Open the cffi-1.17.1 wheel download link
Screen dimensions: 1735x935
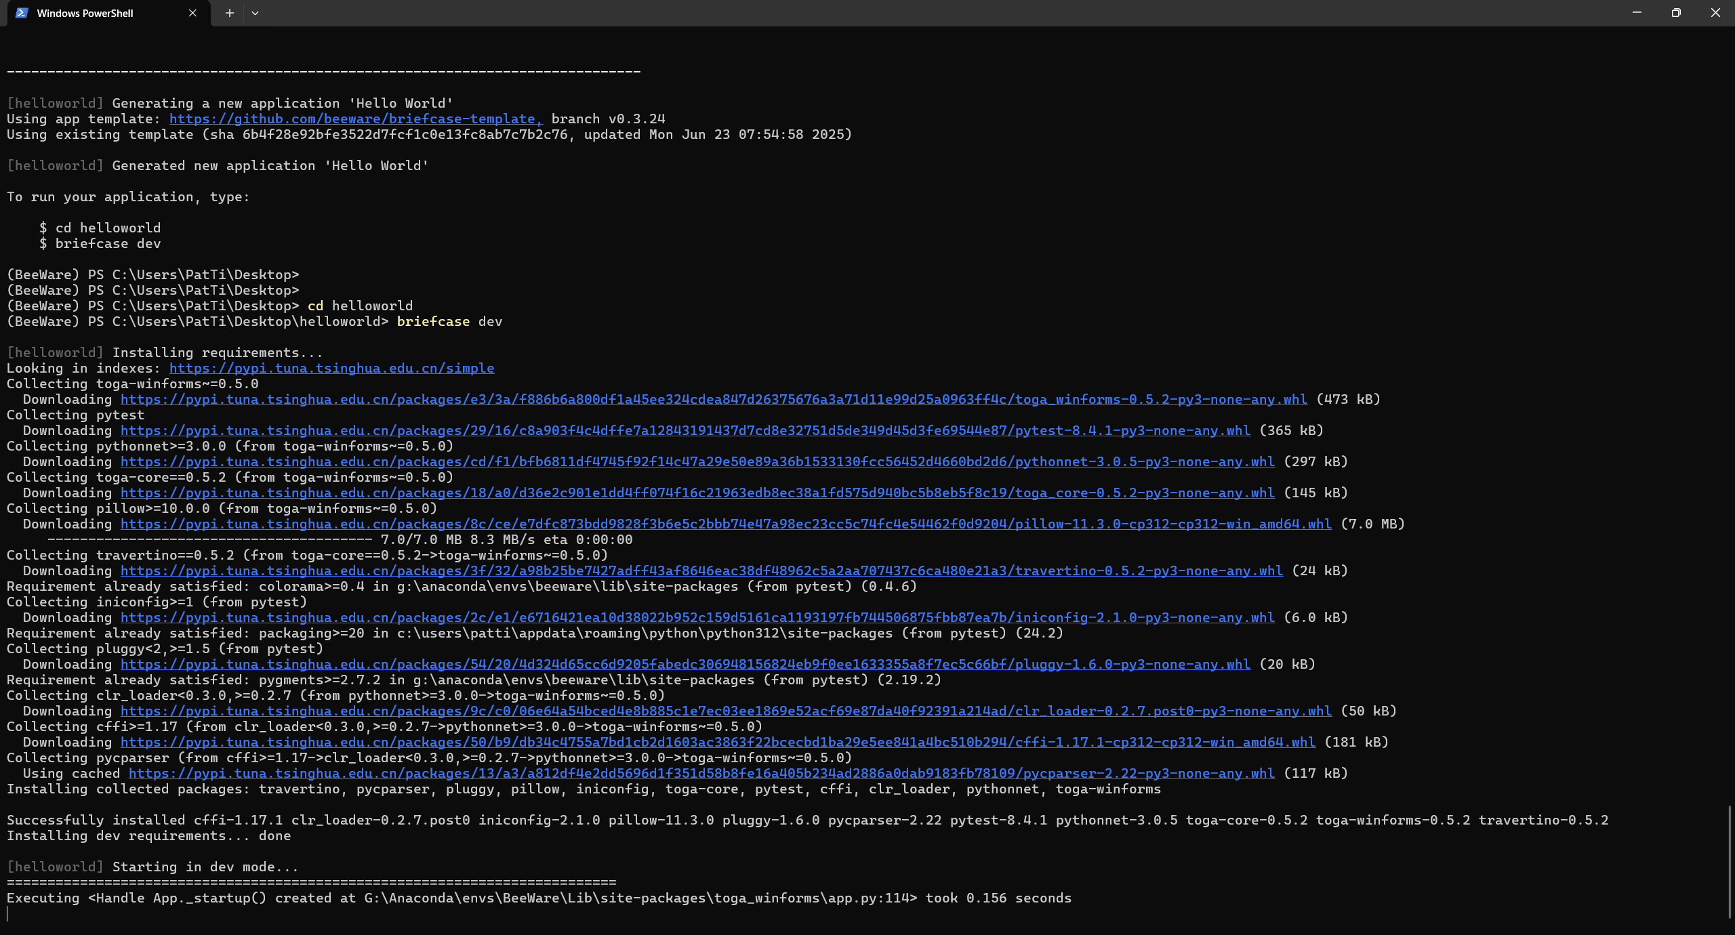point(718,742)
